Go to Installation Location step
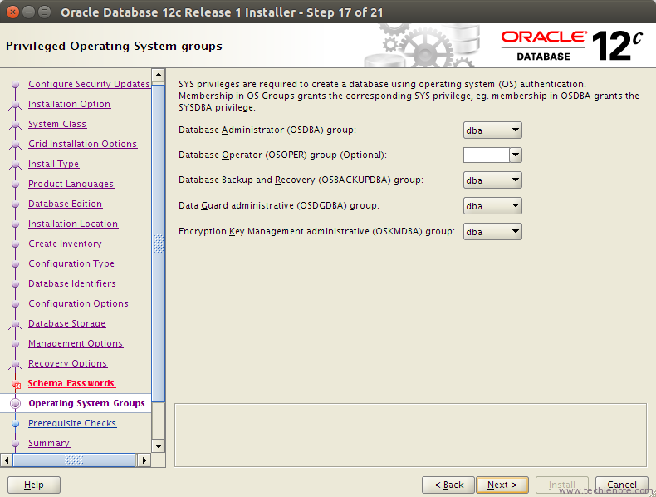656x497 pixels. [x=73, y=224]
